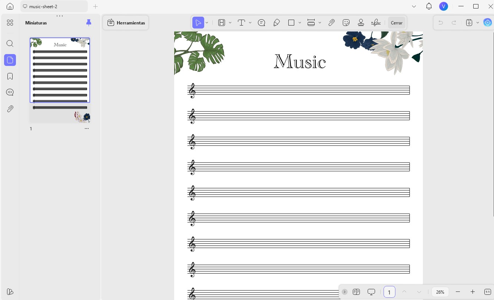Toggle the thumbnails panel icon
The height and width of the screenshot is (300, 494).
point(10,60)
